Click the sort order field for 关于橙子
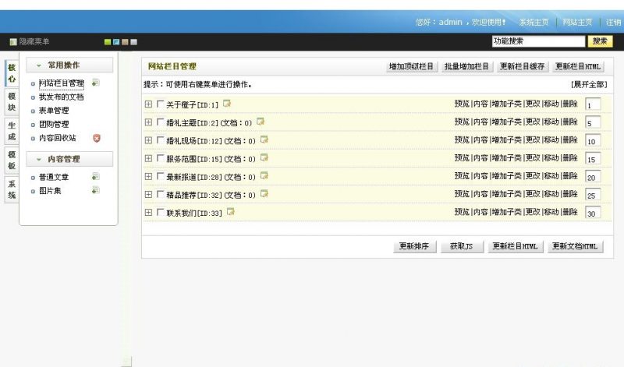624x367 pixels. click(x=593, y=104)
